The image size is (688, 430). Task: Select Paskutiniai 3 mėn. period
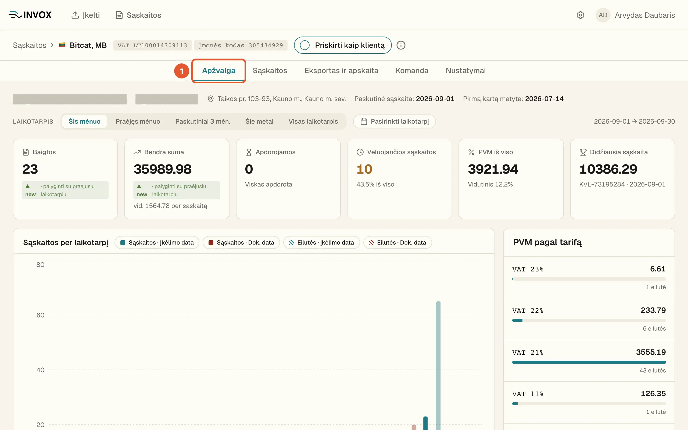[203, 121]
